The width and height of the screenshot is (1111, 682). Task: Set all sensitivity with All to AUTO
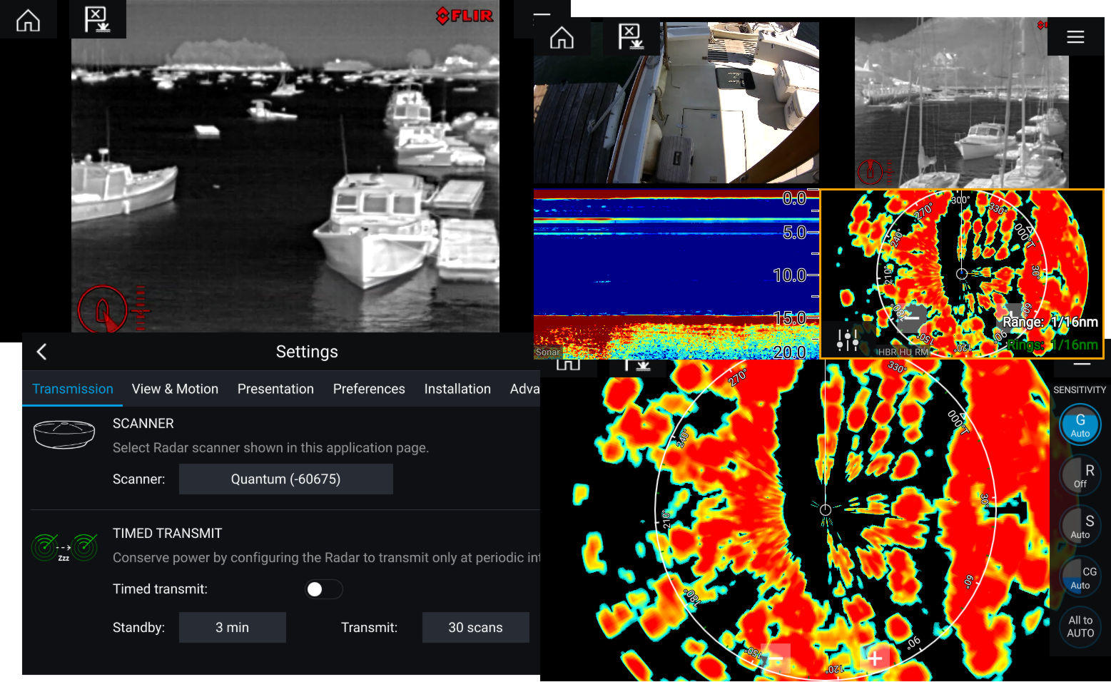pyautogui.click(x=1080, y=627)
